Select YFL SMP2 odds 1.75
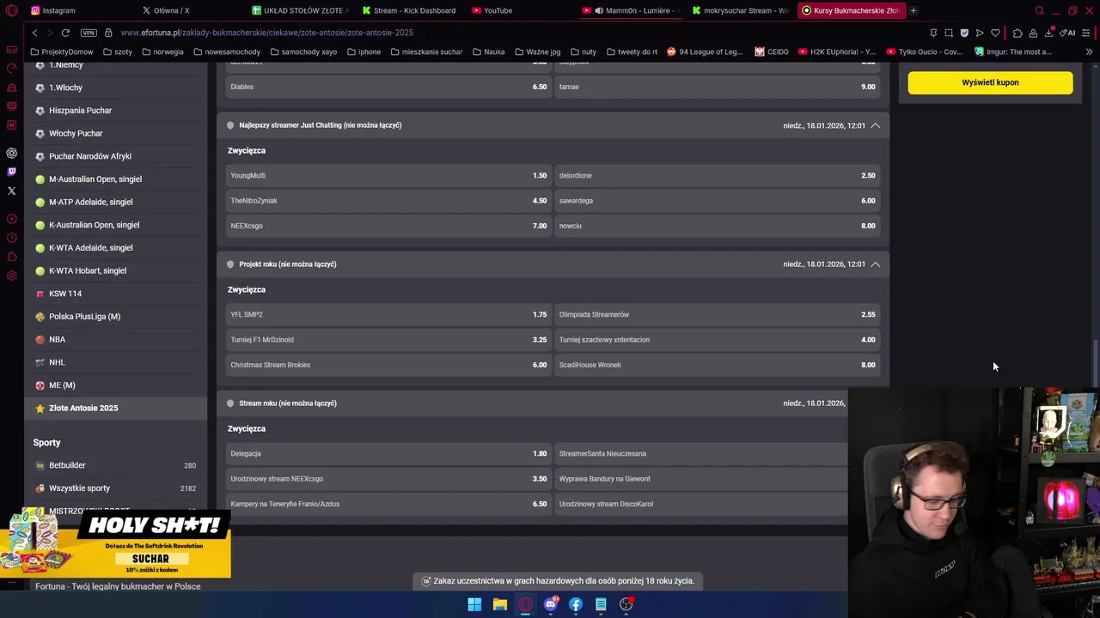1100x618 pixels. 388,314
